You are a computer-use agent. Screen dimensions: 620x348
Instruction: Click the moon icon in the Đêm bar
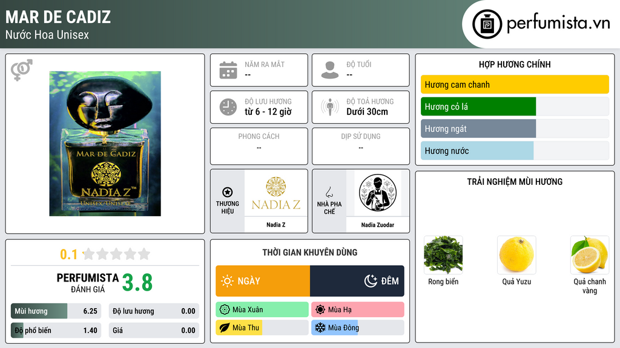point(371,281)
